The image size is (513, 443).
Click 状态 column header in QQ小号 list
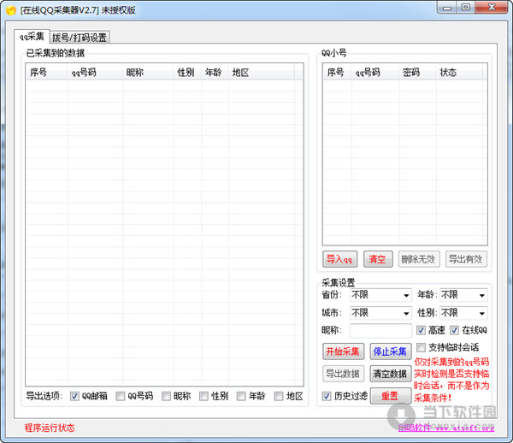pos(459,73)
